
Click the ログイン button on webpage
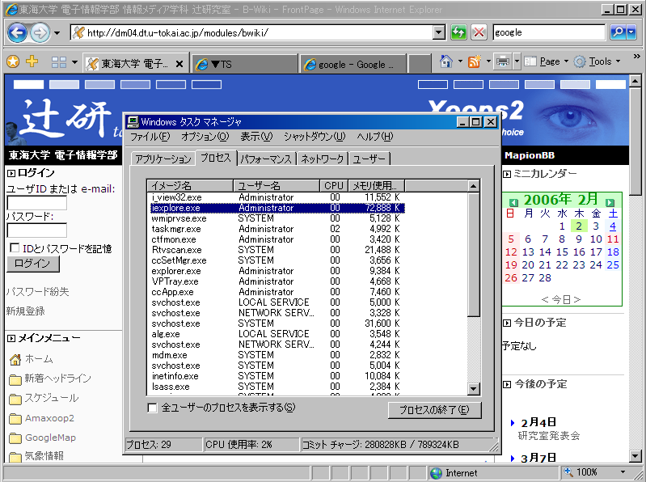33,264
